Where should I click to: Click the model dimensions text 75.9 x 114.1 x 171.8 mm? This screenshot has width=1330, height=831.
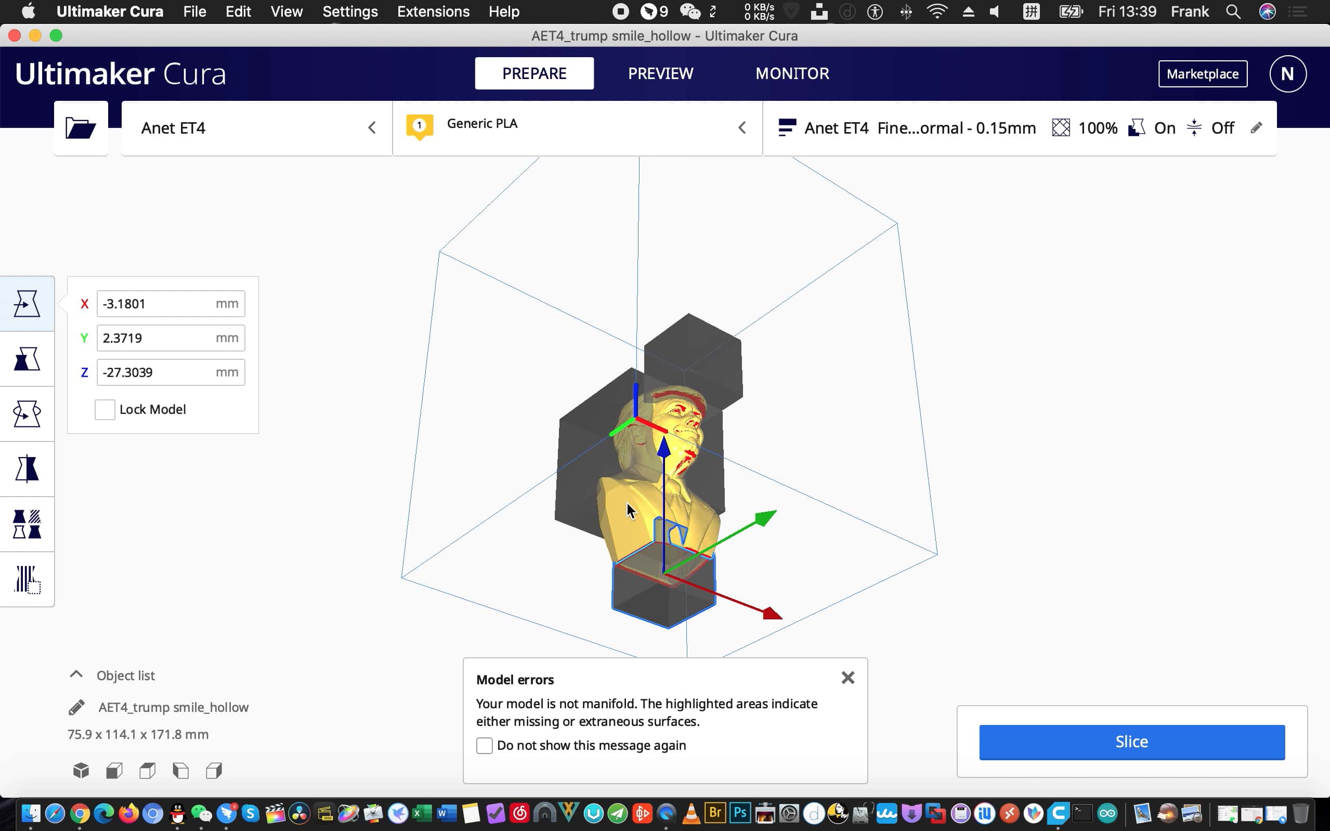(138, 734)
